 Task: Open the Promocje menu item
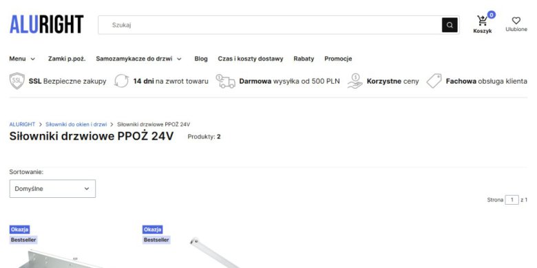[338, 59]
